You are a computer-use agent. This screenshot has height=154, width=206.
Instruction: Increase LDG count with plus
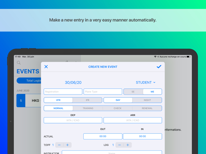point(127,145)
